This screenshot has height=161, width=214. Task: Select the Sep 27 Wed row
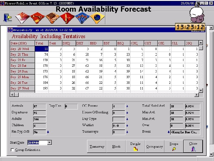click(22, 88)
